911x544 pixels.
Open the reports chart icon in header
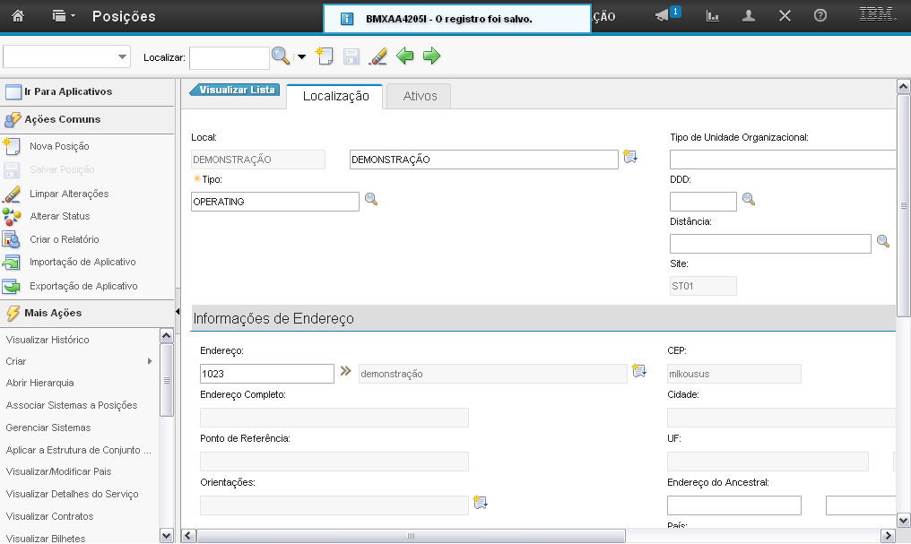[x=713, y=16]
